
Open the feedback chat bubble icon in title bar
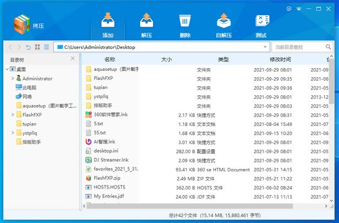click(289, 9)
